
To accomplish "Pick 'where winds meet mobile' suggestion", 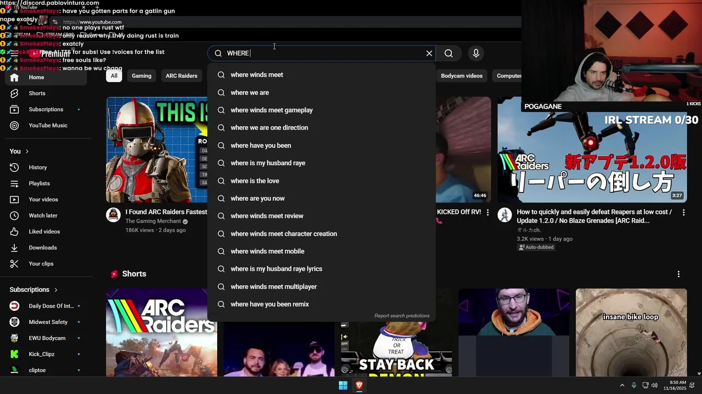I will [321, 251].
